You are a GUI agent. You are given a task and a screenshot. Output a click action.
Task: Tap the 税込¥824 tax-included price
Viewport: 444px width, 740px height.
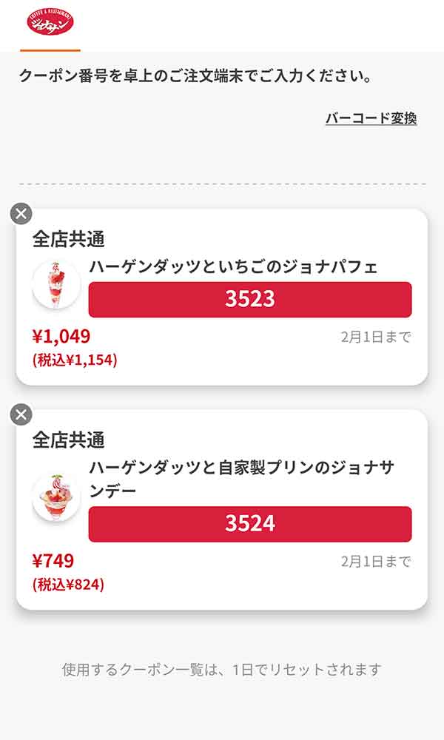pyautogui.click(x=68, y=585)
